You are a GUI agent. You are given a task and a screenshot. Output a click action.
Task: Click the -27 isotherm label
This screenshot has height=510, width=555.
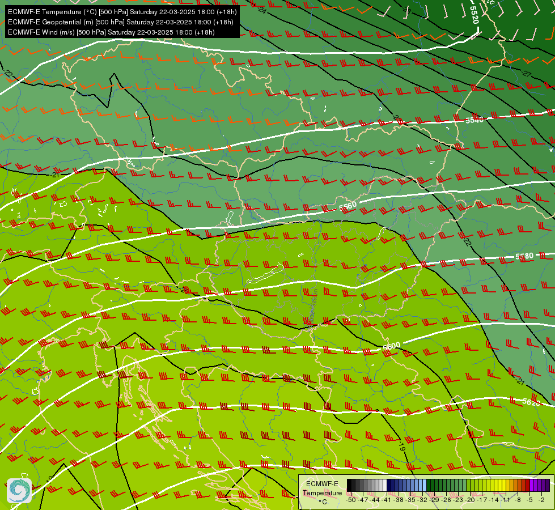pos(526,74)
